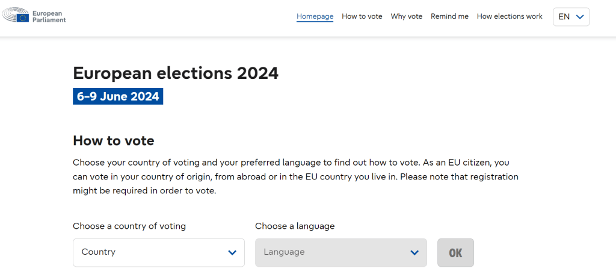Click the 6–9 June 2024 date badge
The image size is (616, 277).
(x=118, y=96)
